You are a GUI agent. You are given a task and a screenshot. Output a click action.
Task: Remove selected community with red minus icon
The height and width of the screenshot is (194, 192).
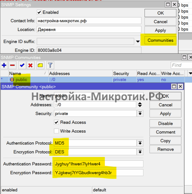pos(12,65)
